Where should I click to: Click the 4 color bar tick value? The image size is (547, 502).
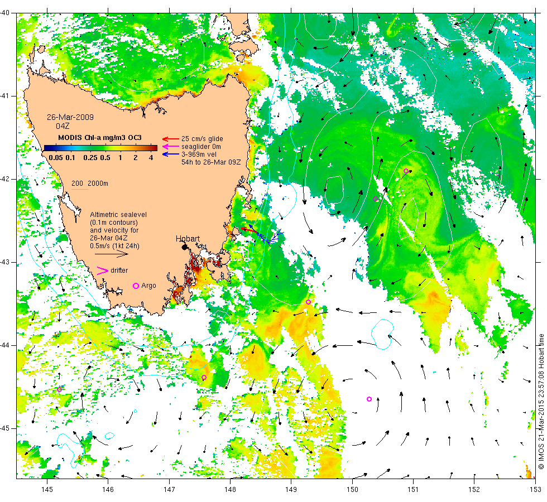(x=151, y=158)
